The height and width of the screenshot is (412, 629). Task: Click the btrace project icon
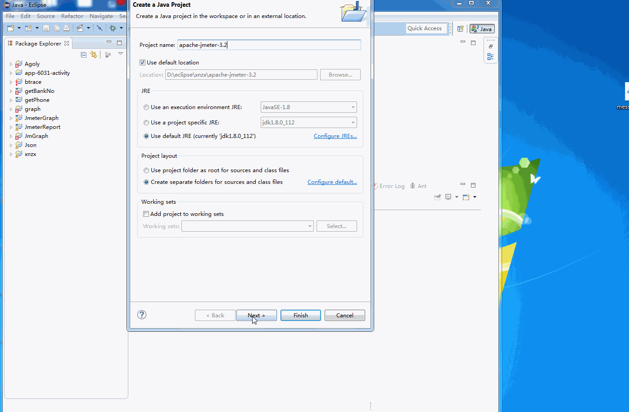click(x=18, y=82)
